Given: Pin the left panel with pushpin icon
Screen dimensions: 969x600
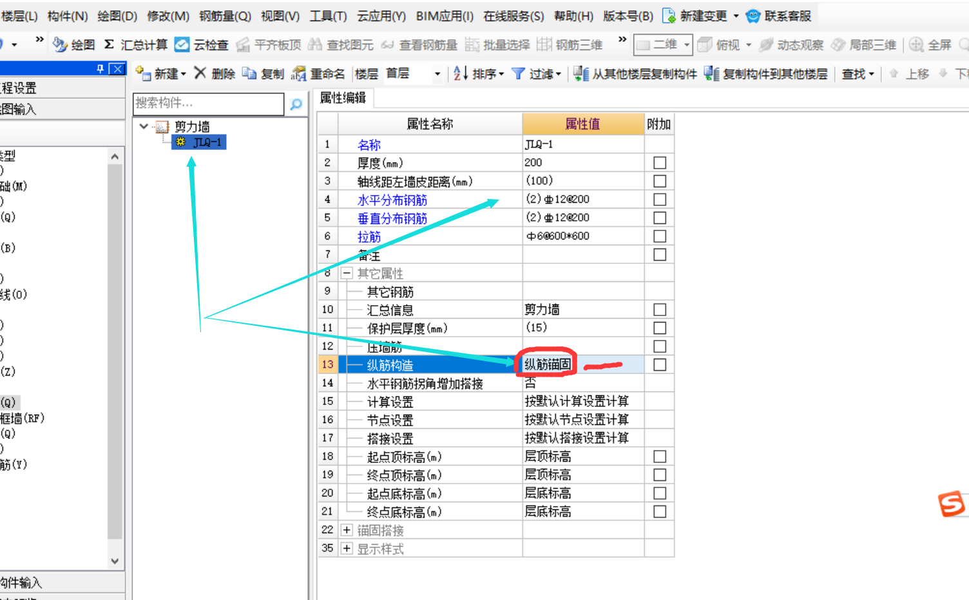Looking at the screenshot, I should (x=100, y=68).
